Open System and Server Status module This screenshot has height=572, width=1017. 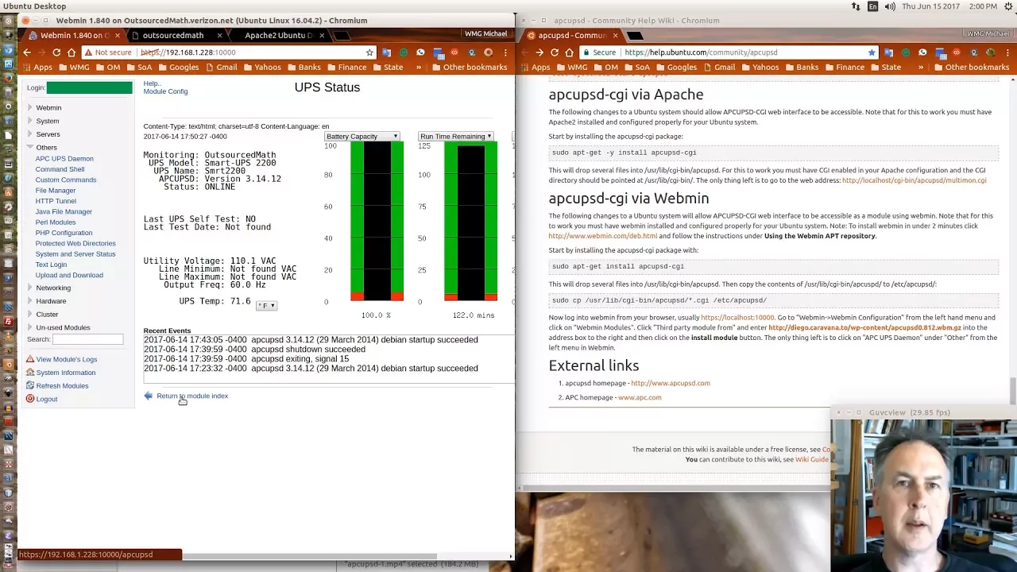pos(75,254)
